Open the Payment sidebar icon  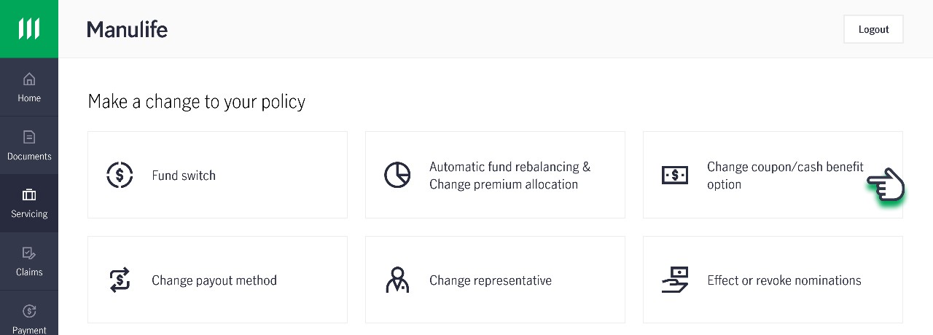[x=29, y=311]
